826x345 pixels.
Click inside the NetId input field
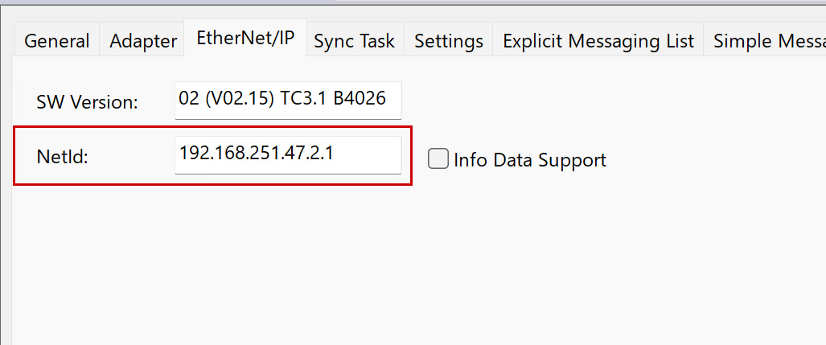click(287, 154)
